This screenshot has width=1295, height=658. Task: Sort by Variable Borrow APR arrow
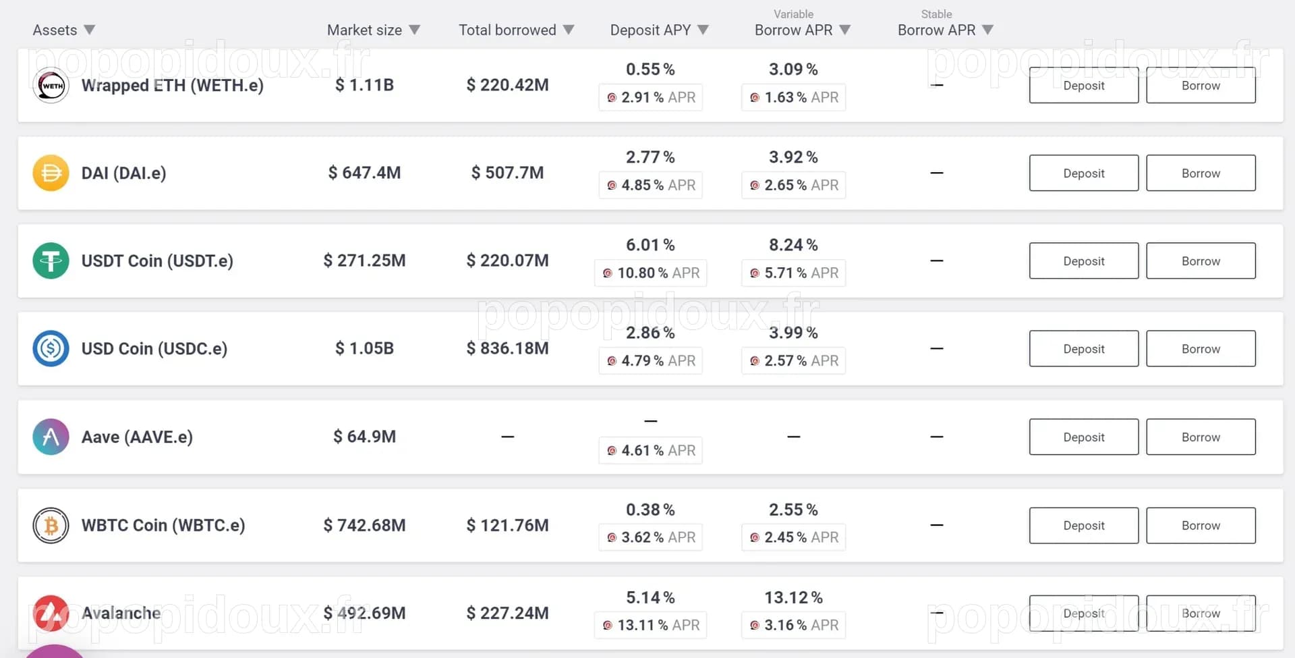(x=845, y=30)
